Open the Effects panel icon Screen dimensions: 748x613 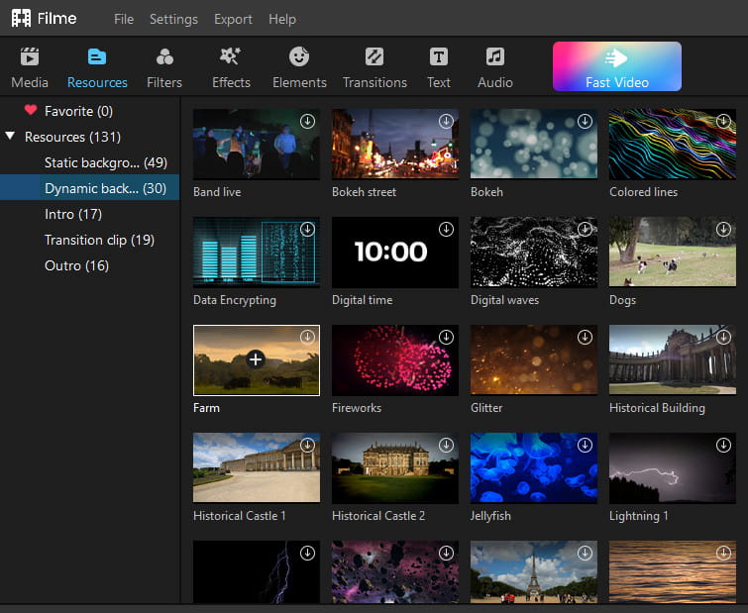pos(231,57)
